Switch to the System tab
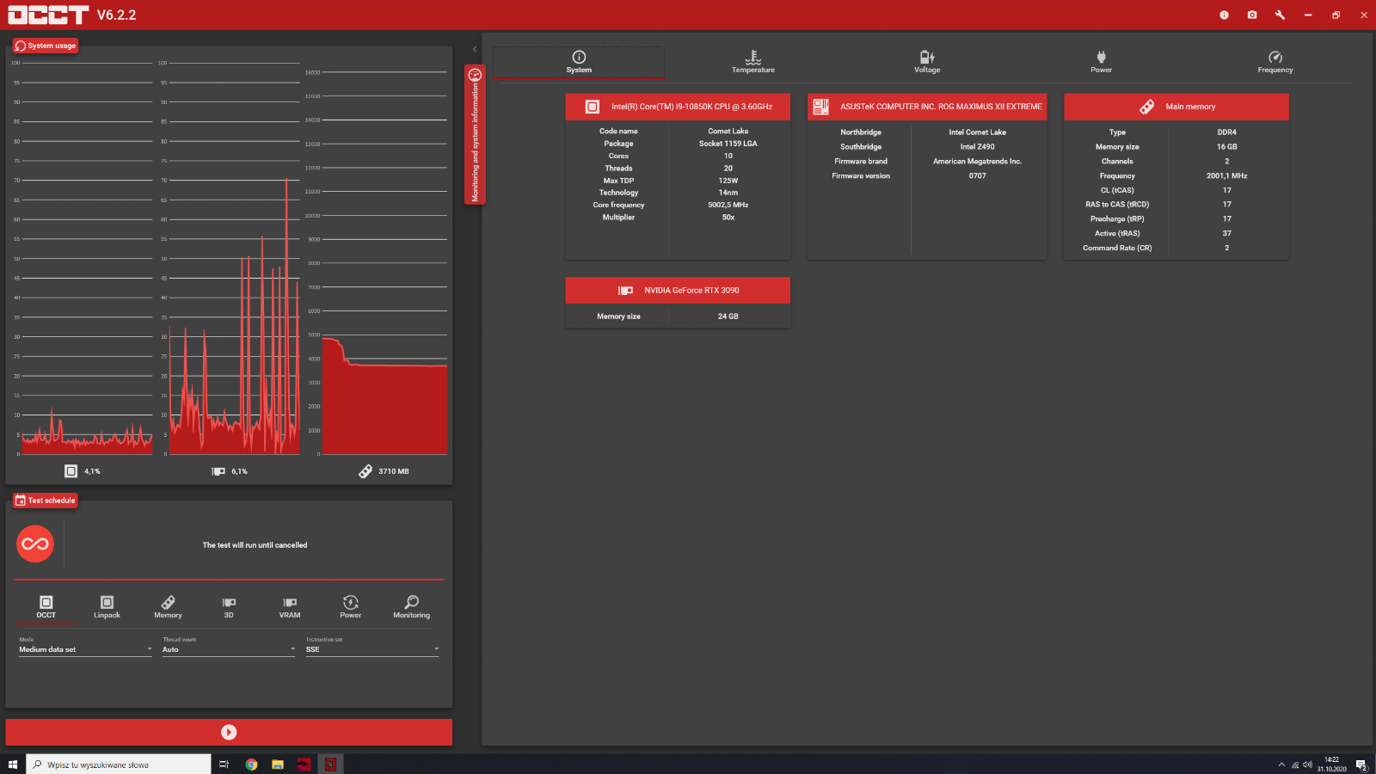 pyautogui.click(x=579, y=62)
